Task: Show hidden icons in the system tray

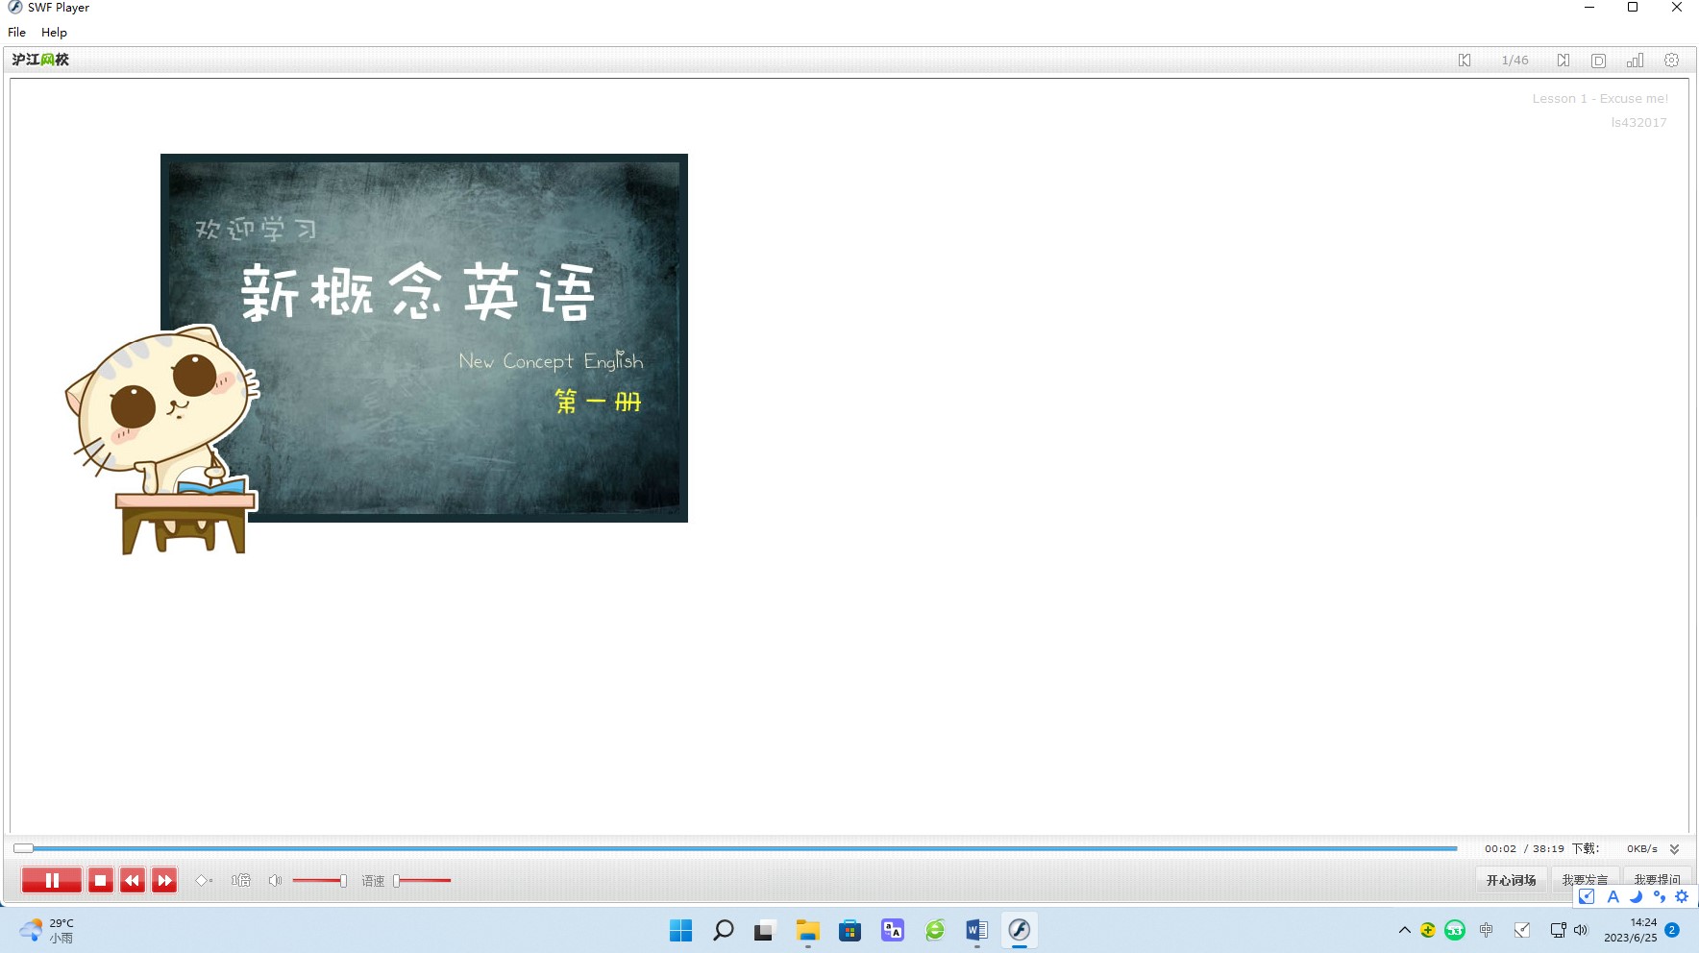Action: tap(1404, 930)
